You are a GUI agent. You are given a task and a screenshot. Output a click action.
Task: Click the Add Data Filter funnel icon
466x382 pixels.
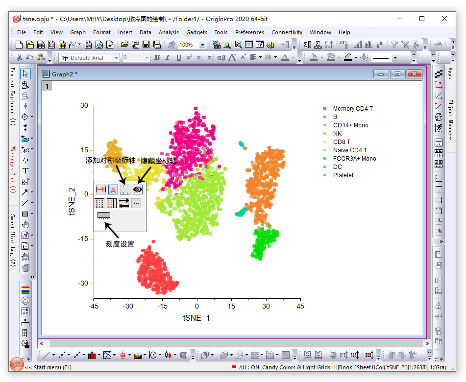pyautogui.click(x=394, y=45)
